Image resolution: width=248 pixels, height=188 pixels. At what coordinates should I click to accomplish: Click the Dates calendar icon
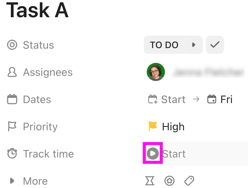(x=12, y=99)
